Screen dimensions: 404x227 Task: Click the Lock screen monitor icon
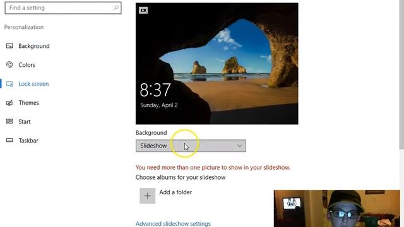click(x=9, y=84)
